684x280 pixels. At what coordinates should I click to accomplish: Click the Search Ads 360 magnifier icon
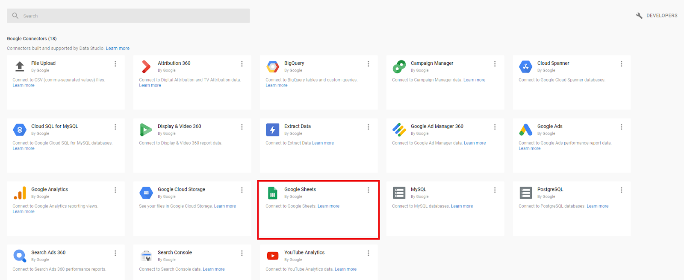click(20, 256)
